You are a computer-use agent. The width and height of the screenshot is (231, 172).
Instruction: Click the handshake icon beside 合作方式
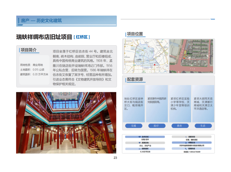click(x=139, y=137)
